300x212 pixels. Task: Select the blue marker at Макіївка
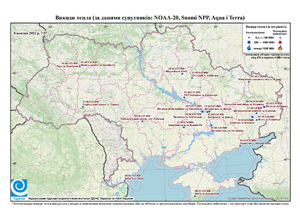pyautogui.click(x=252, y=117)
